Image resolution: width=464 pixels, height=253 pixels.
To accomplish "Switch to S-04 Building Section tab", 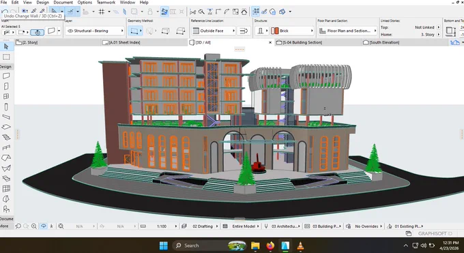I will (x=318, y=42).
